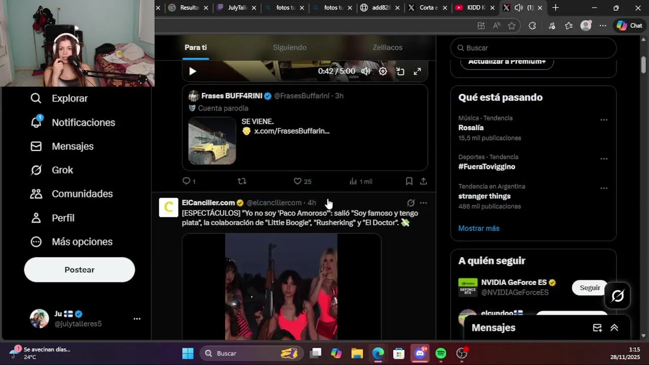The image size is (649, 365).
Task: Open the road roller image thumbnail
Action: (x=212, y=141)
